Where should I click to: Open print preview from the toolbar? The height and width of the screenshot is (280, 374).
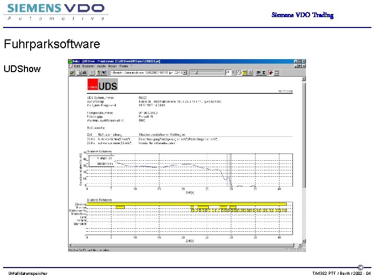[x=79, y=73]
